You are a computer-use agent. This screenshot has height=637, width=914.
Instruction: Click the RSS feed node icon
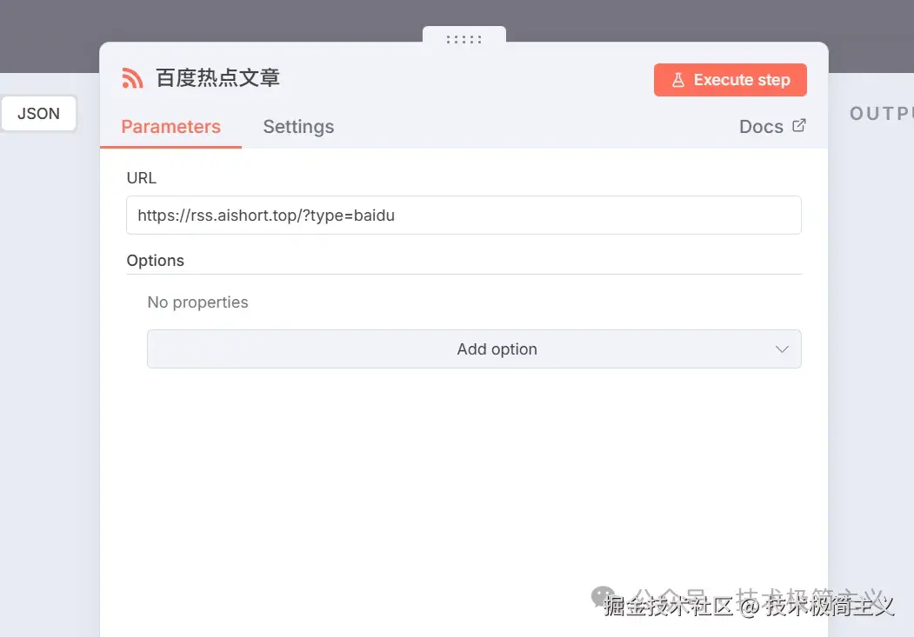(132, 78)
